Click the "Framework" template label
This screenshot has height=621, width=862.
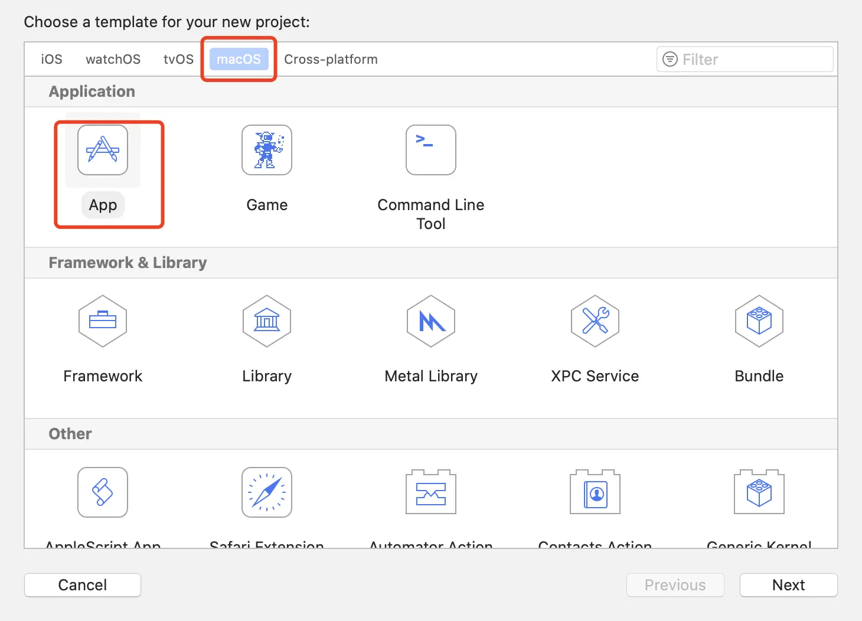[103, 376]
